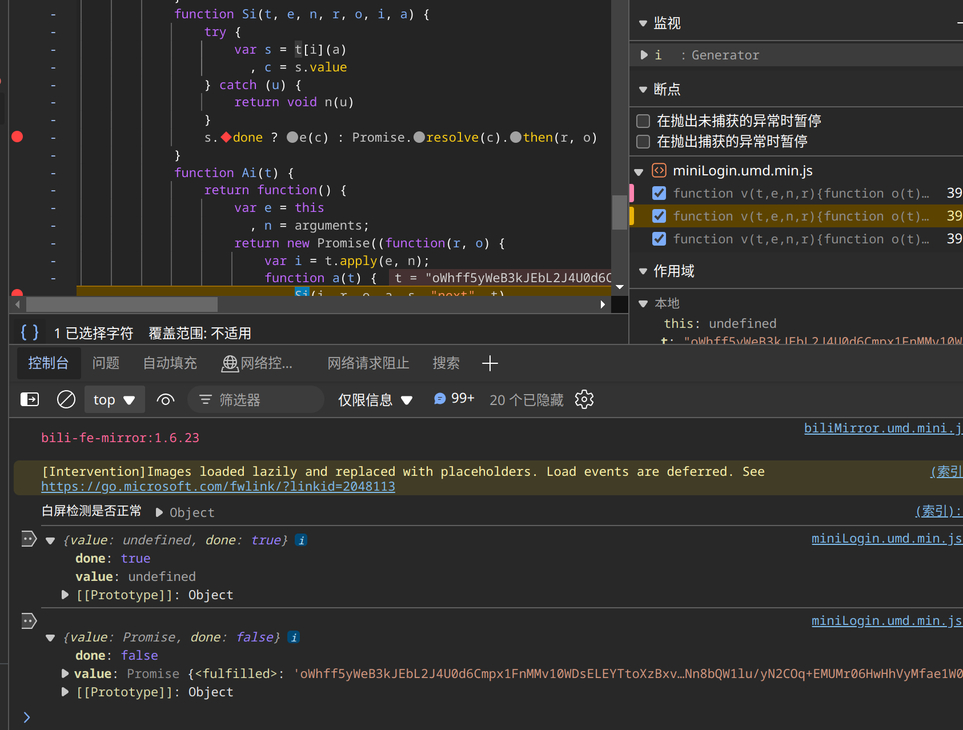Viewport: 963px width, 730px height.
Task: Collapse the {value: Promise, done: false} object
Action: 50,637
